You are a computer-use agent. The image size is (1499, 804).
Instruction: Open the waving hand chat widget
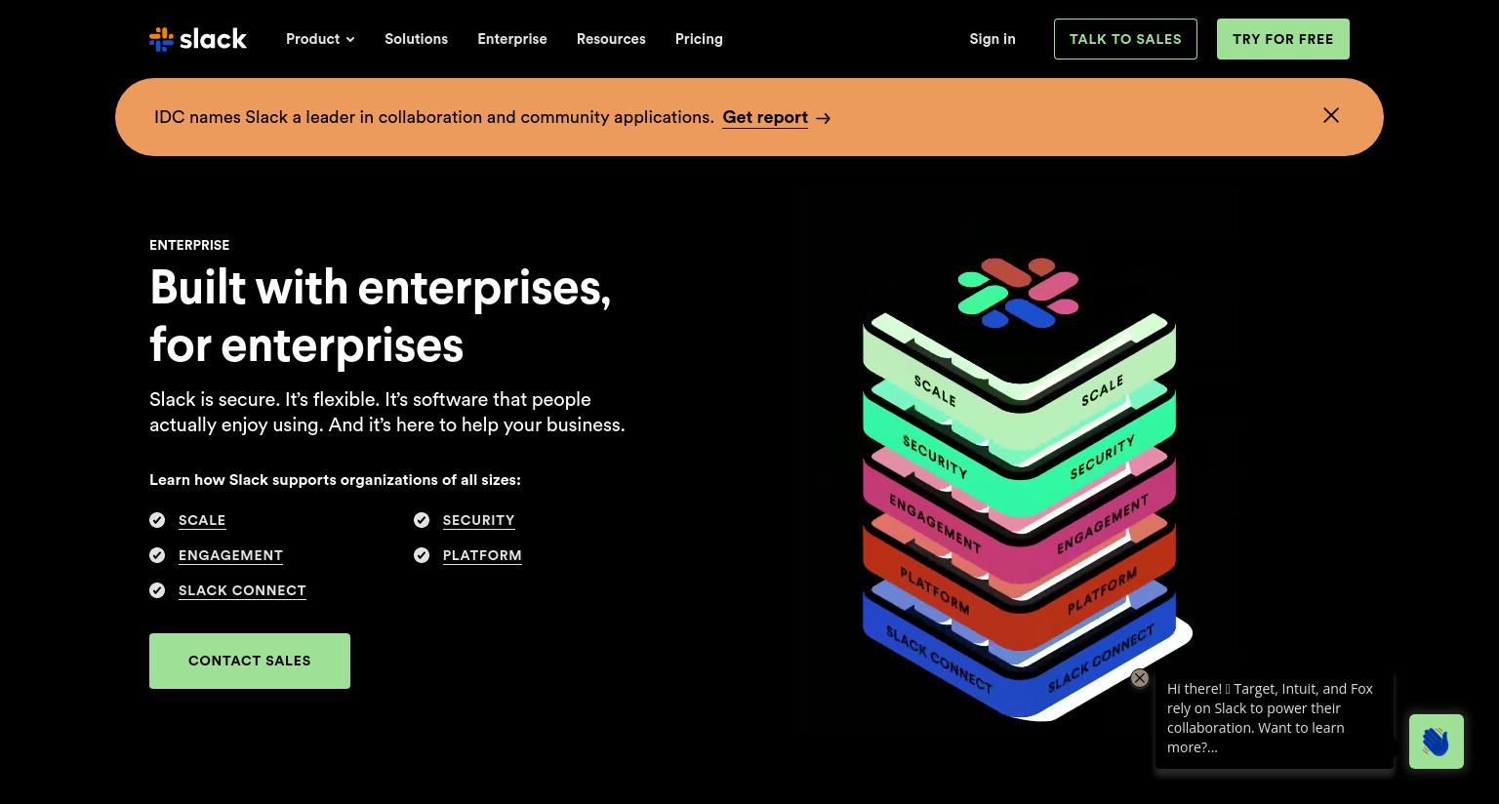[x=1436, y=742]
